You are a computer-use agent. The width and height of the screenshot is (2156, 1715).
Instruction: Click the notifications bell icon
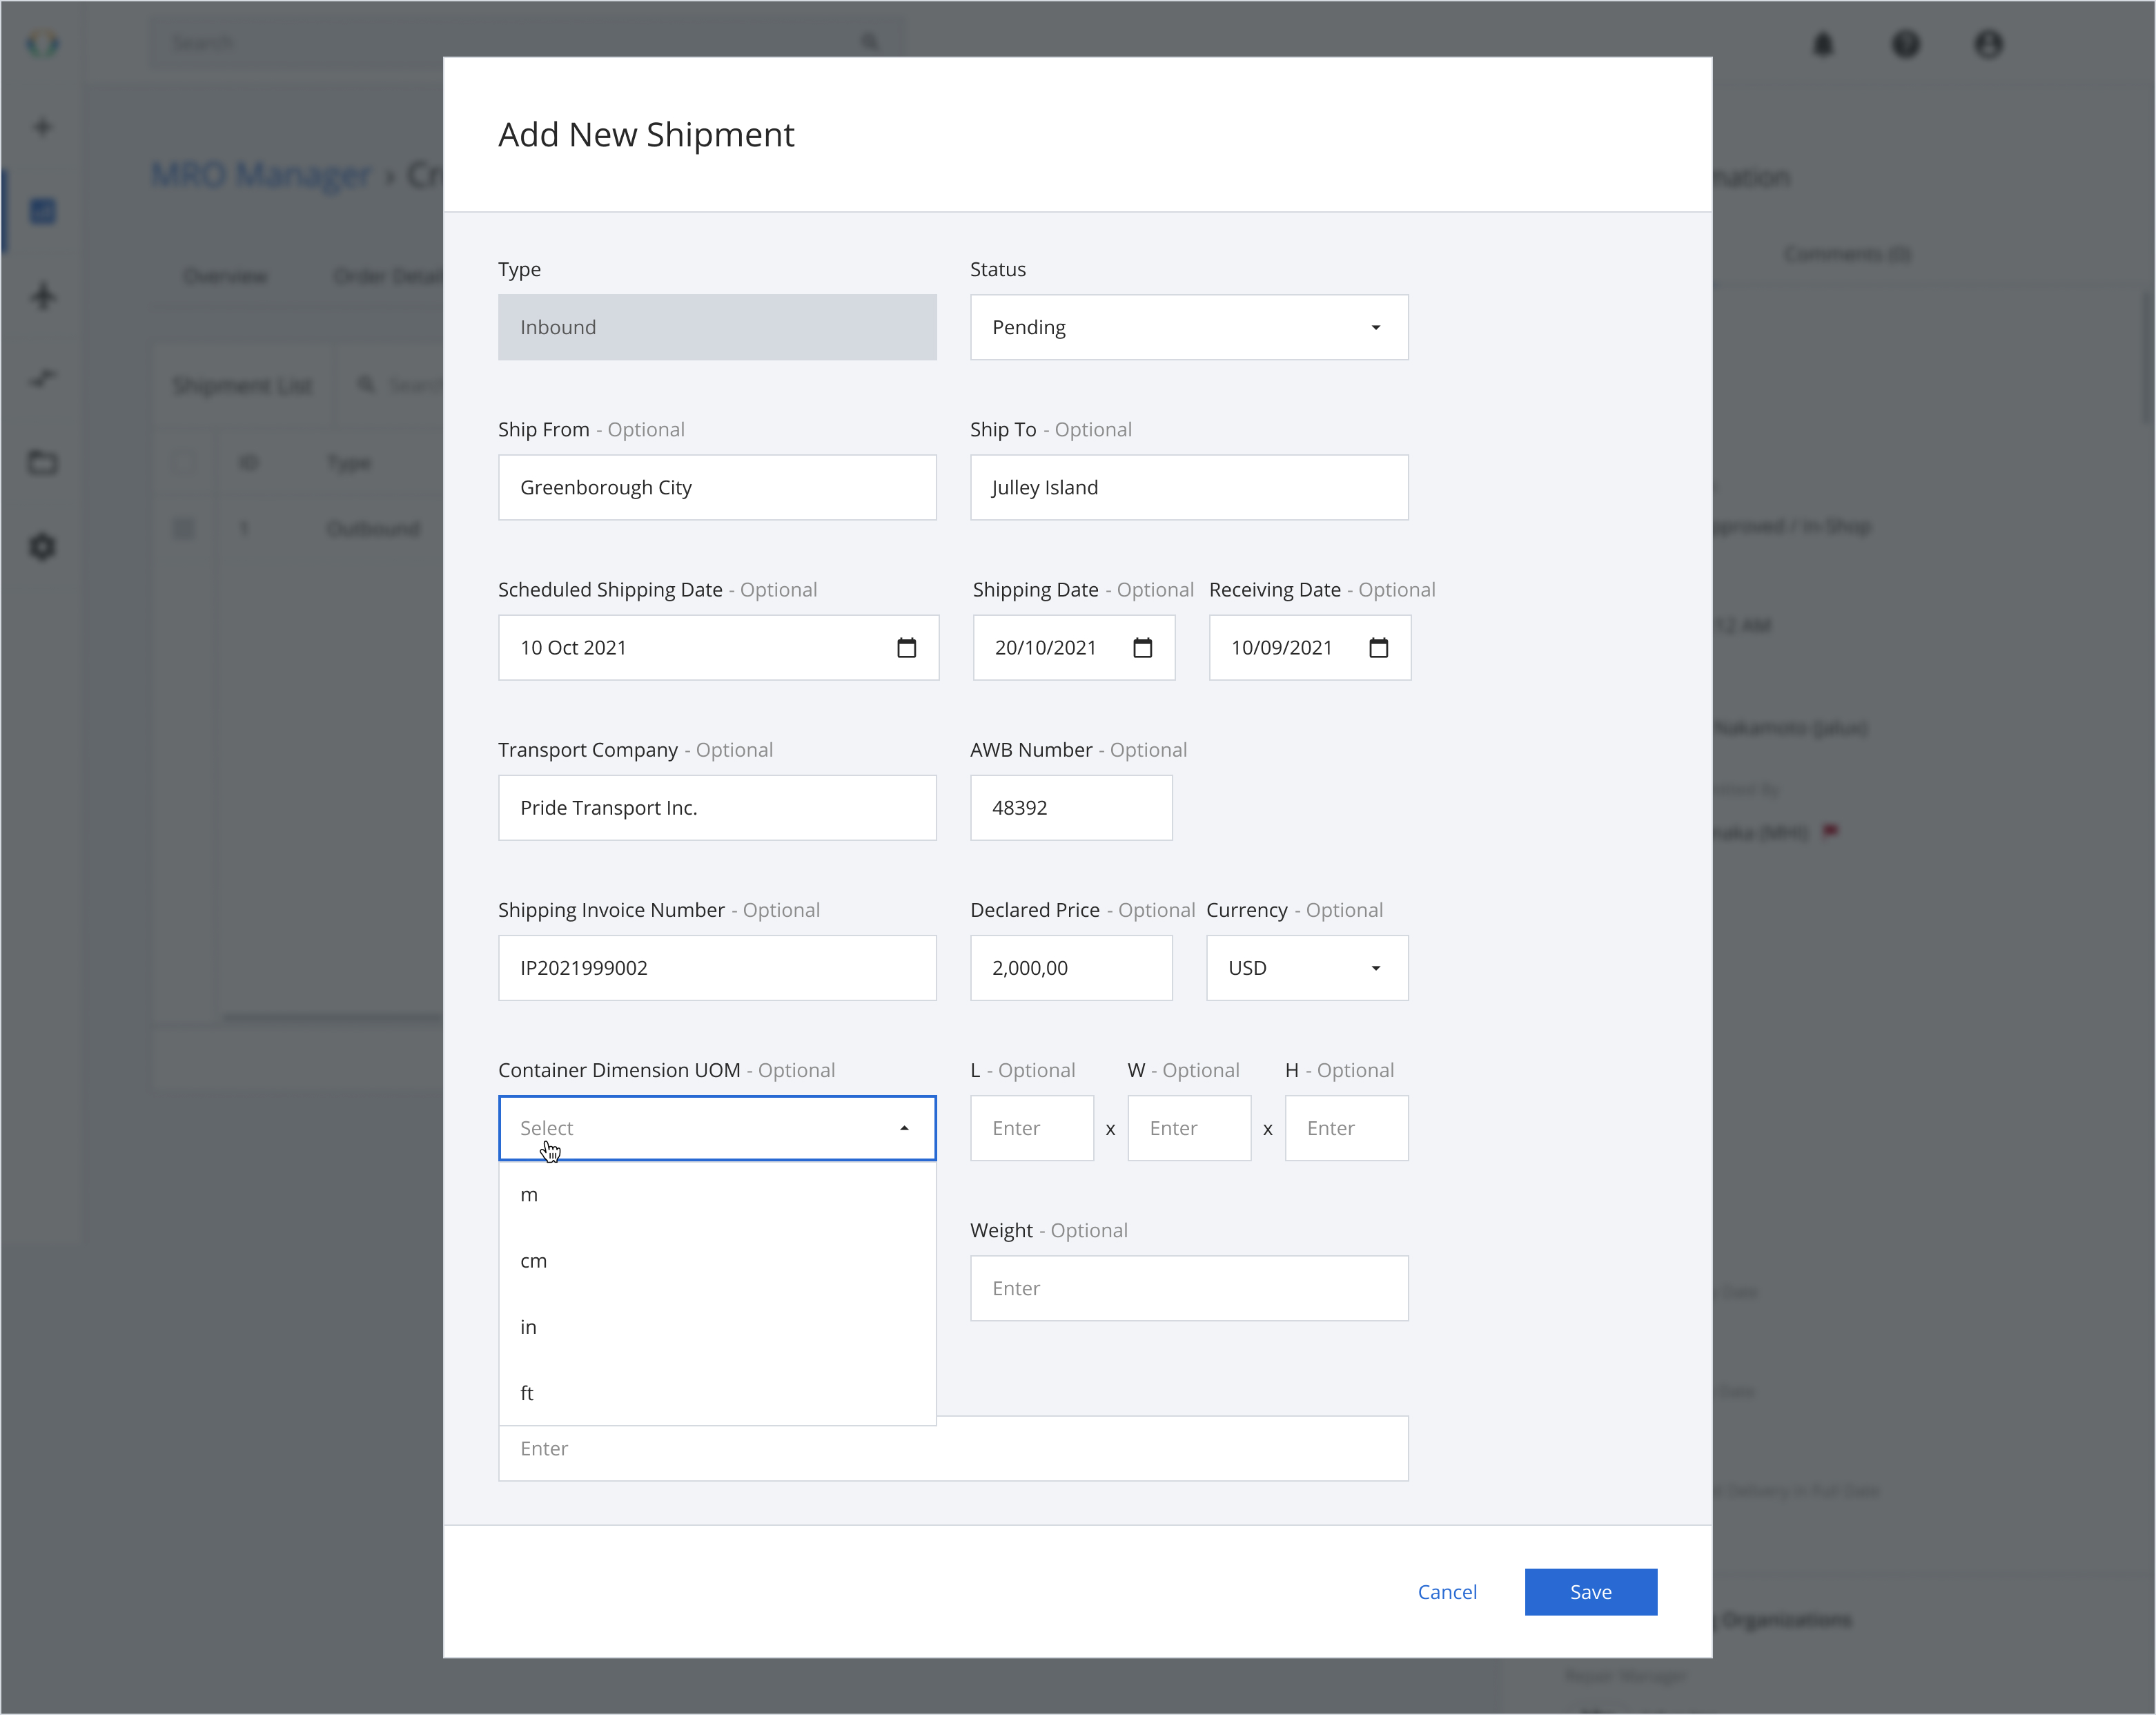click(1823, 44)
